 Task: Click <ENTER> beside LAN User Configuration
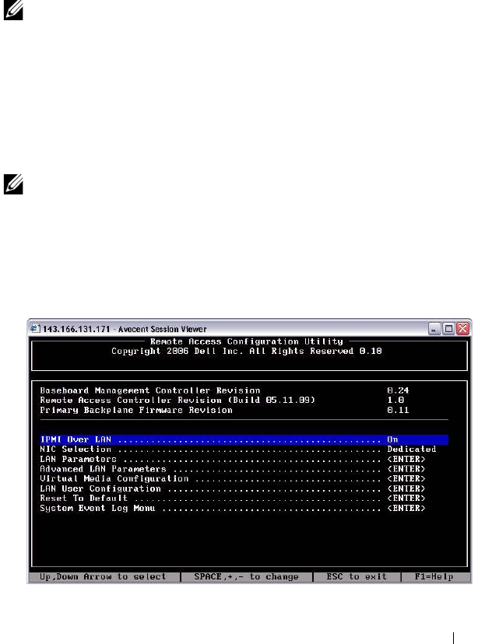point(406,488)
